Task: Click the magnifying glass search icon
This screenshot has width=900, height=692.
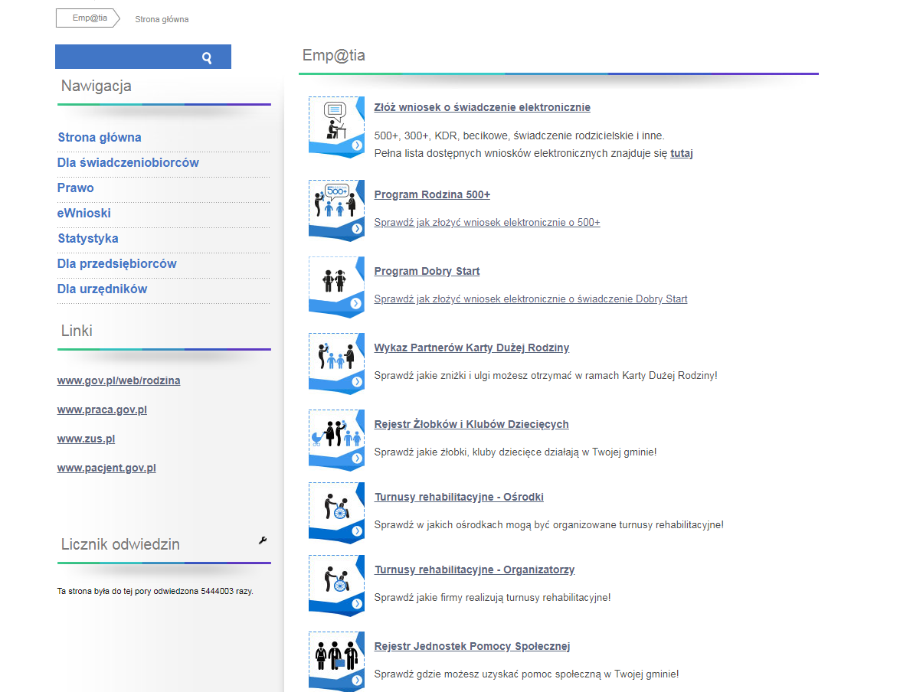Action: (207, 57)
